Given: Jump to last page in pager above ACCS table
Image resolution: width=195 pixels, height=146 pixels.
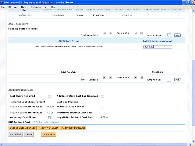Looking at the screenshot, I should coord(141,33).
